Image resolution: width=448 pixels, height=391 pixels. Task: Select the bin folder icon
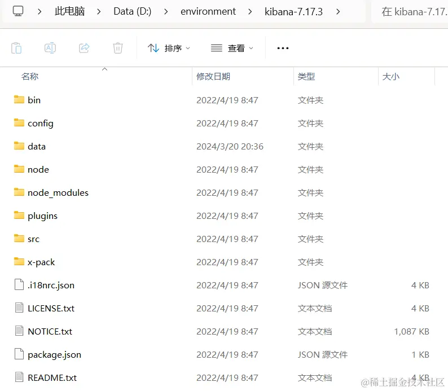19,99
